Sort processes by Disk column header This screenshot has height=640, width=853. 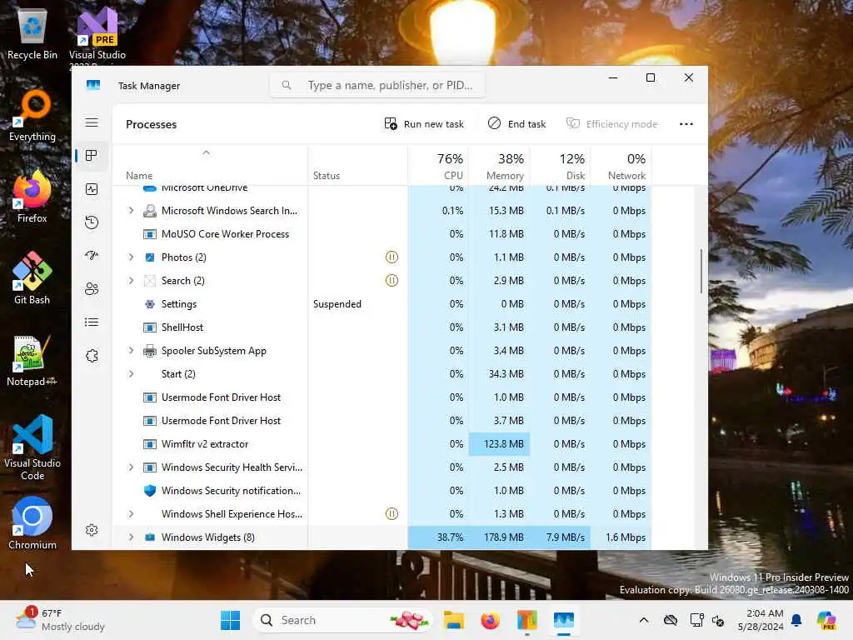pos(560,166)
